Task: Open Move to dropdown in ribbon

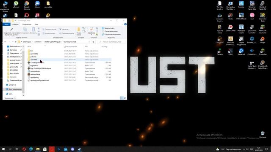Action: point(49,29)
